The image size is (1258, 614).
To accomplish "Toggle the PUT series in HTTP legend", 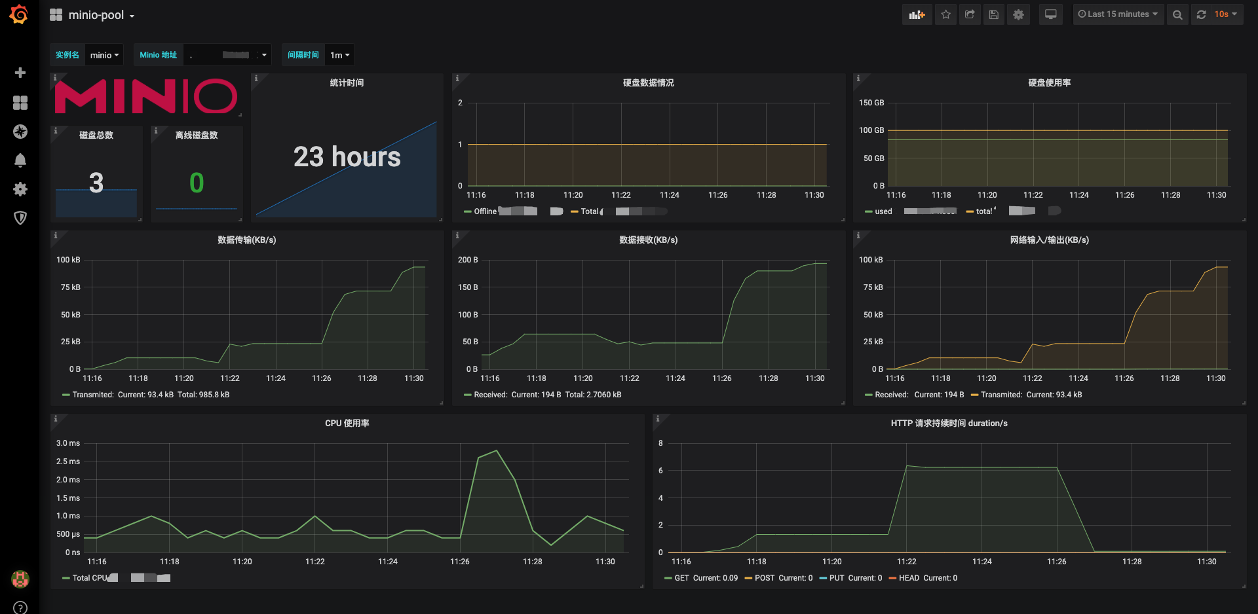I will pos(837,578).
